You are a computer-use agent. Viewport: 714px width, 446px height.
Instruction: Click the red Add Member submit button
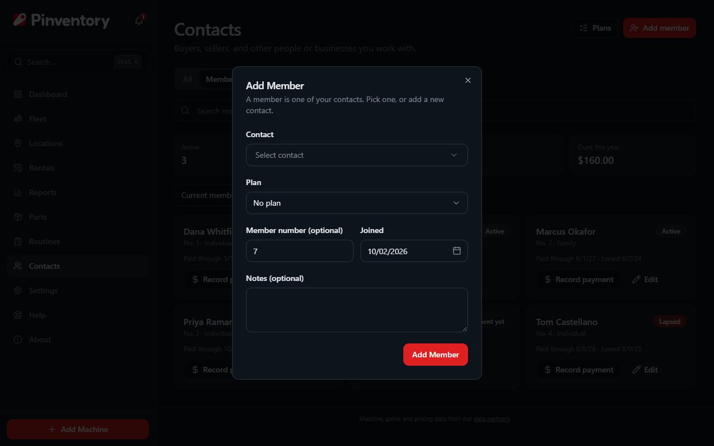tap(435, 355)
